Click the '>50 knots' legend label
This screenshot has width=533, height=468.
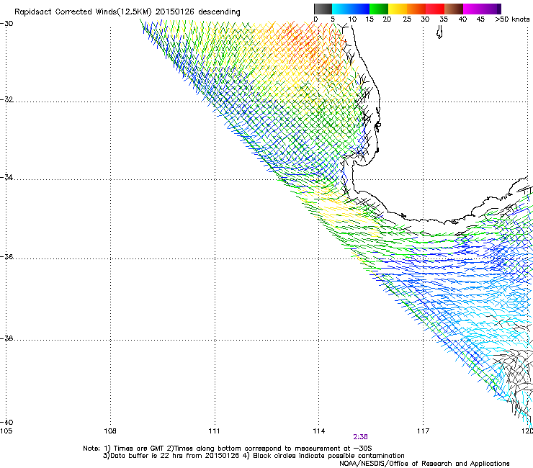coord(512,19)
